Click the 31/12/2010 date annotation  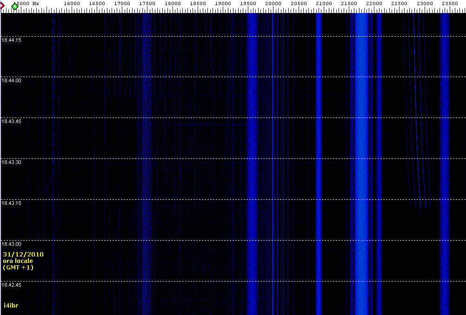pos(23,255)
